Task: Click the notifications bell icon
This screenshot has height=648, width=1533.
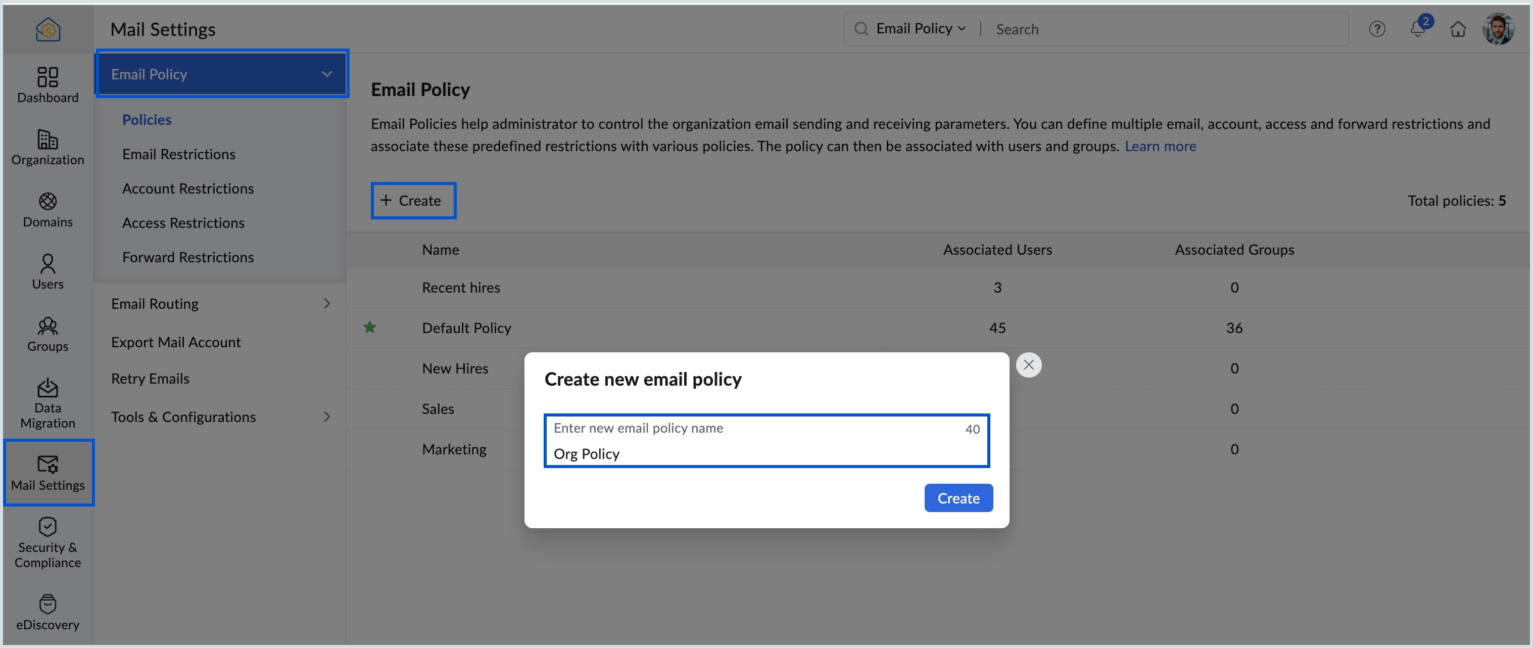Action: (x=1417, y=29)
